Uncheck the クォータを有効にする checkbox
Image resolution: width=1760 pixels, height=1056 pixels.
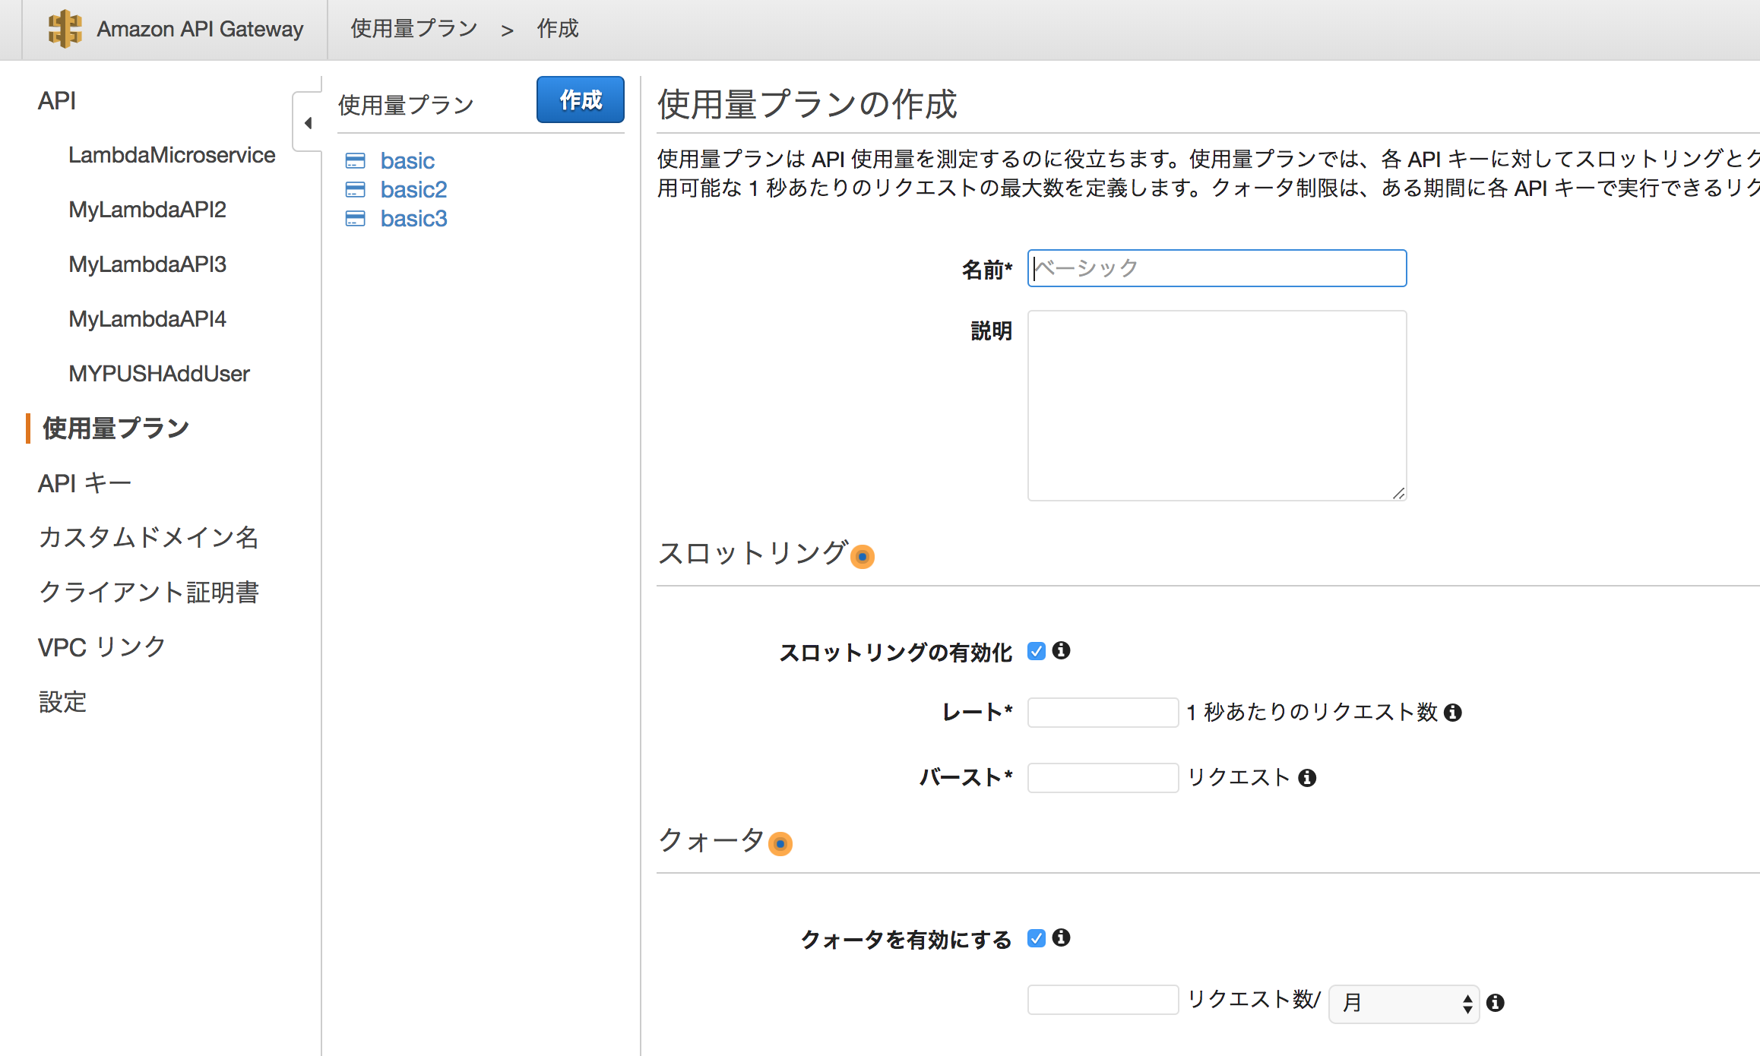point(1037,938)
